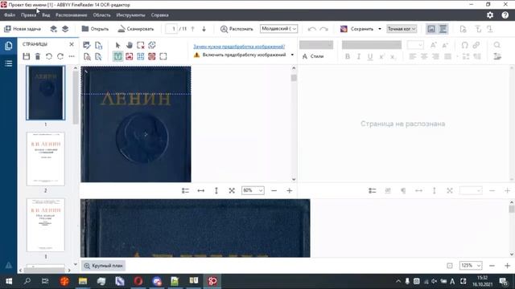Open File Explorer from taskbar
Viewport: 515px width, 289px height.
point(83,281)
